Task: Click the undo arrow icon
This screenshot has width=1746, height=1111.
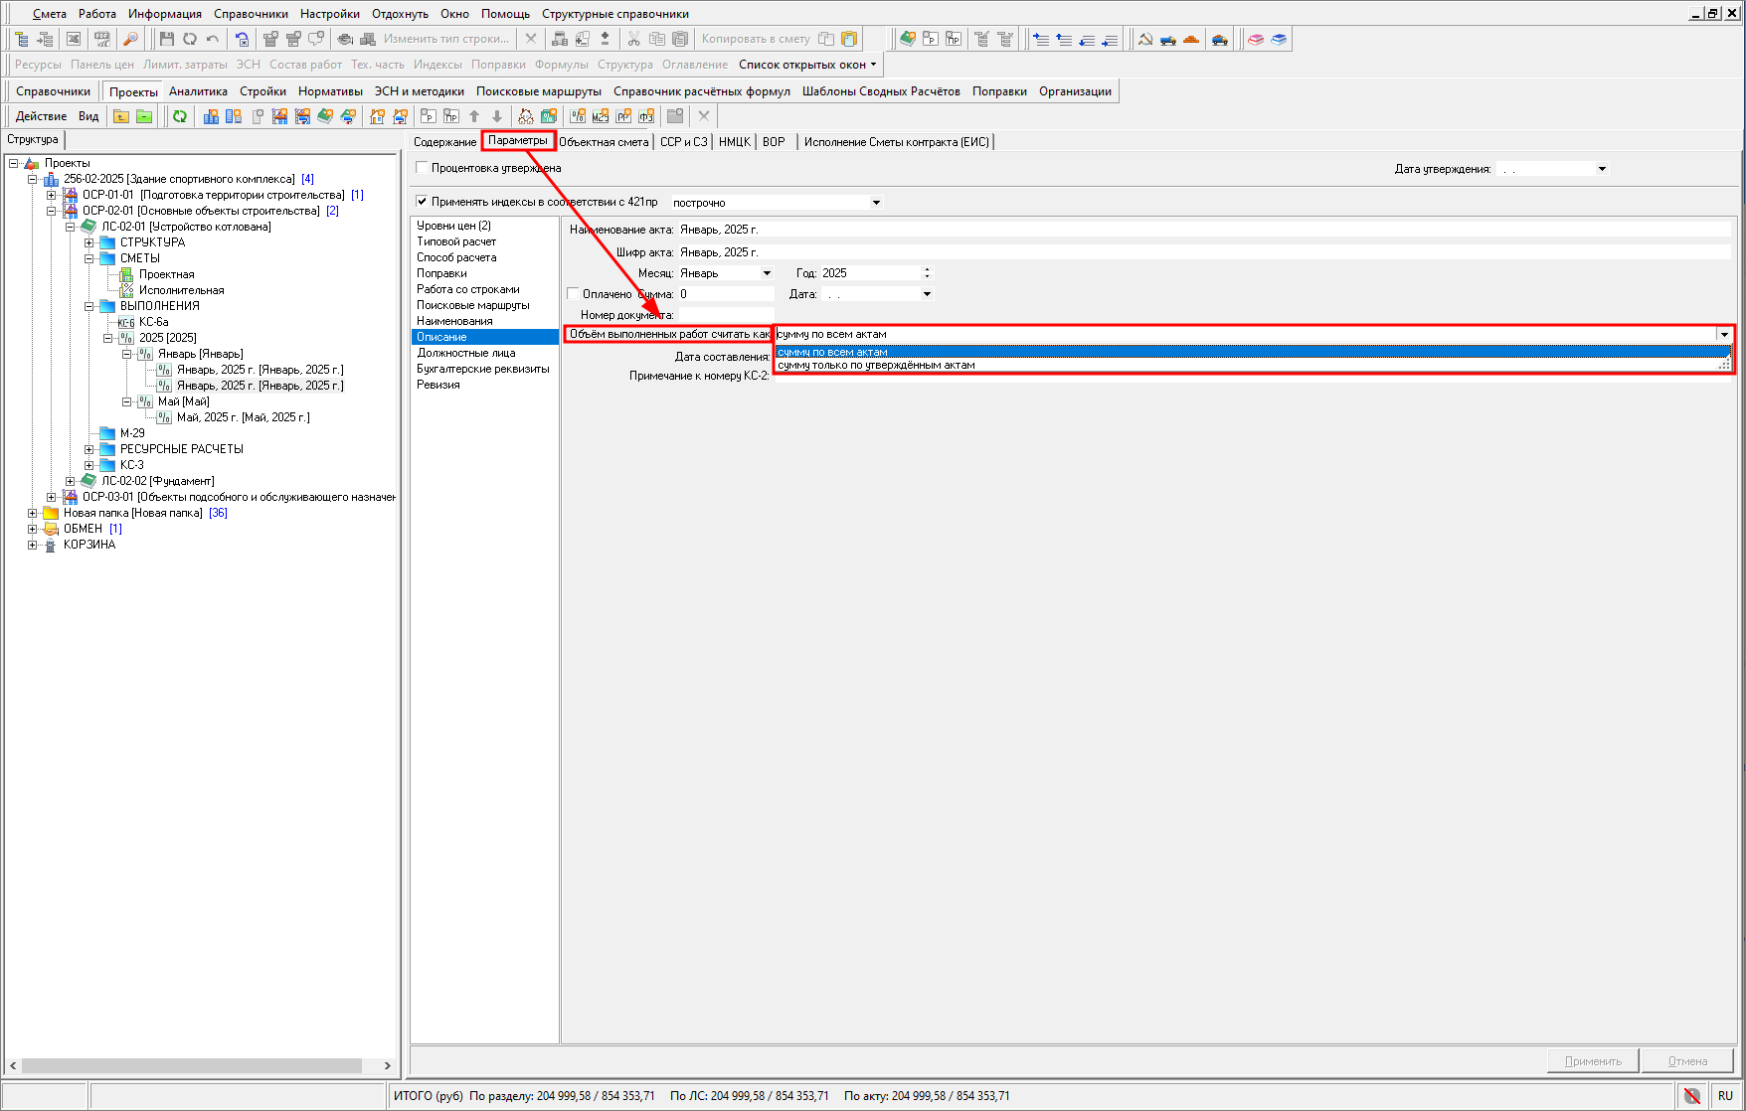Action: 213,39
